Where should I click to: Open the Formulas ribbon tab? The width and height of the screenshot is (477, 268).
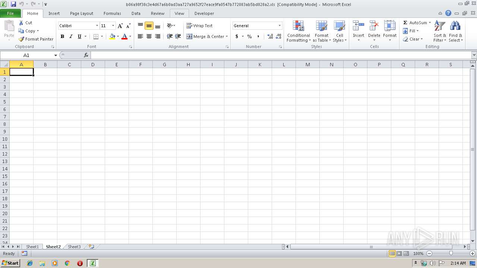point(112,13)
